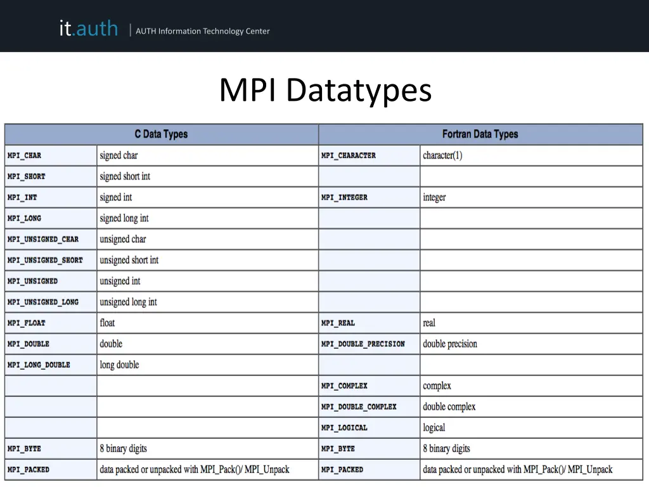Click the MPI_UNSIGNED cell
This screenshot has width=649, height=487.
(x=51, y=281)
